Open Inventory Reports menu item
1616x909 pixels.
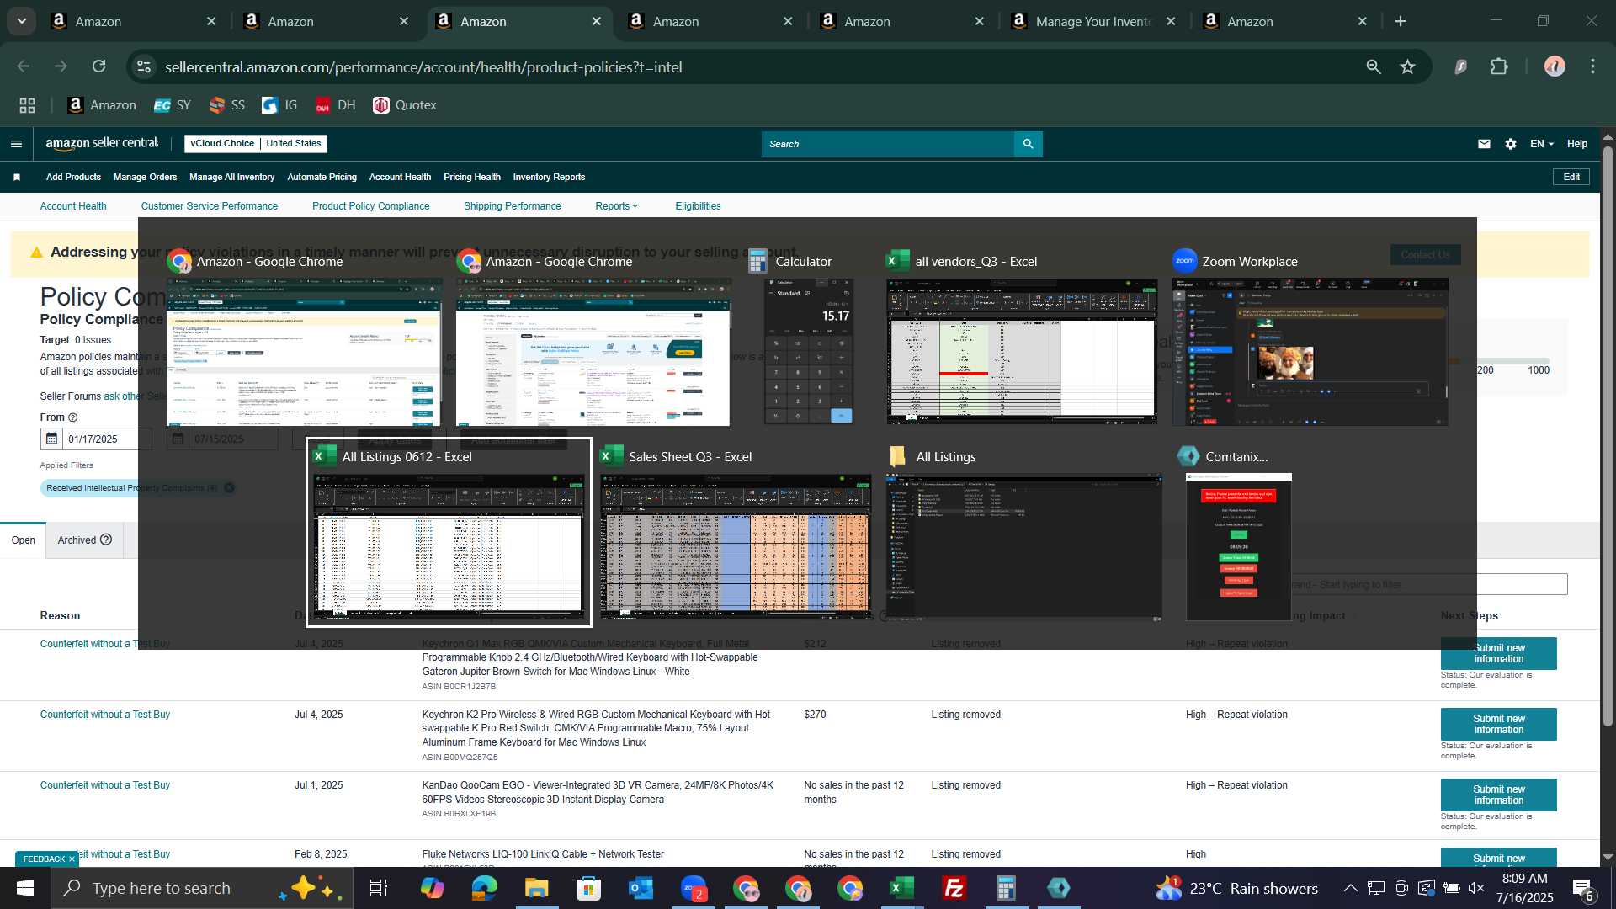click(549, 177)
